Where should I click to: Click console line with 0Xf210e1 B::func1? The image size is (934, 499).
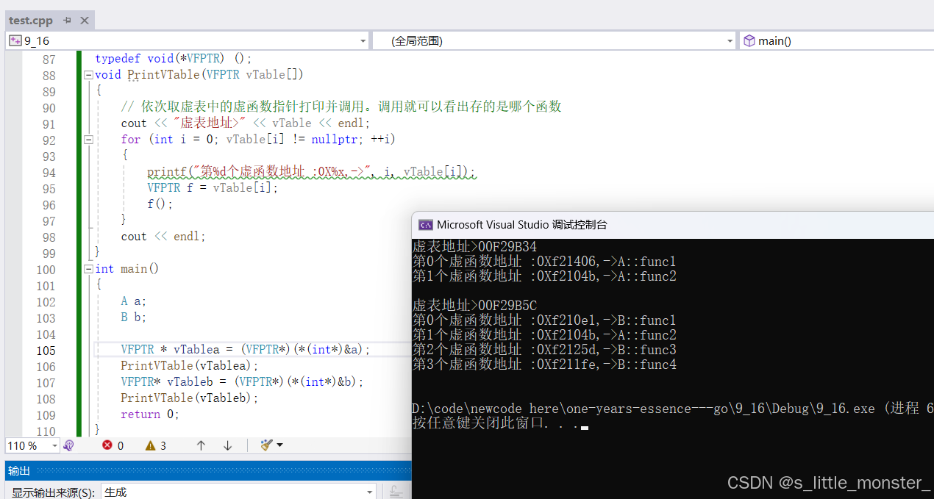point(544,320)
